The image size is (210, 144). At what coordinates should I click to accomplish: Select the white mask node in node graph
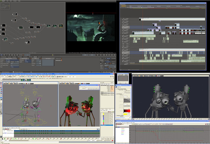(x=28, y=42)
